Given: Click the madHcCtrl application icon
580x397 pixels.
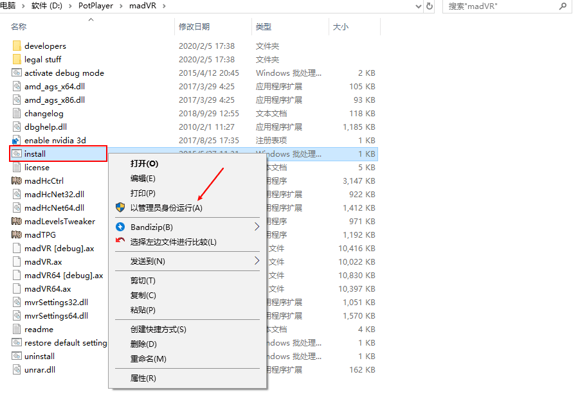Looking at the screenshot, I should coord(17,181).
